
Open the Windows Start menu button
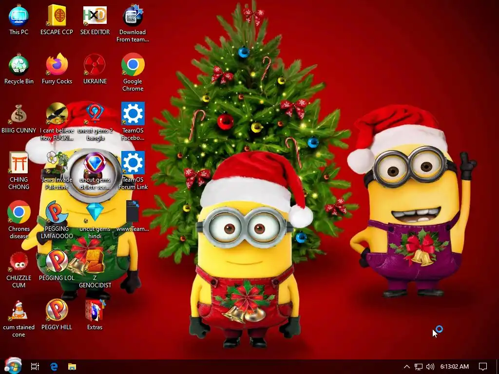click(13, 366)
